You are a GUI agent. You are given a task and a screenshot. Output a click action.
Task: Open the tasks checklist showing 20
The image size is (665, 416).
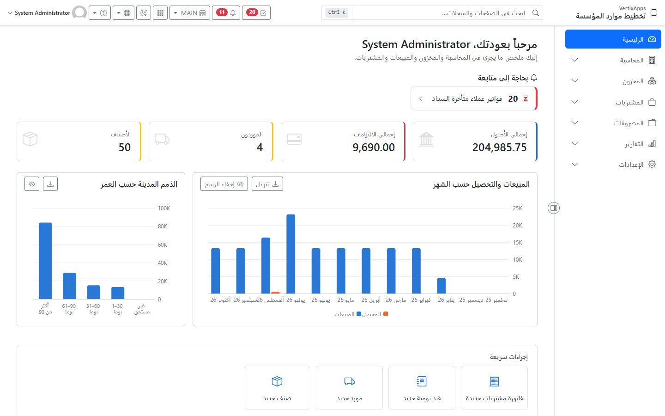(x=256, y=13)
